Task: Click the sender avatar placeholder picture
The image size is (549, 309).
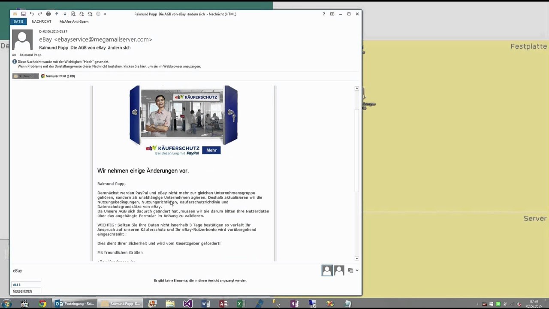Action: tap(22, 40)
